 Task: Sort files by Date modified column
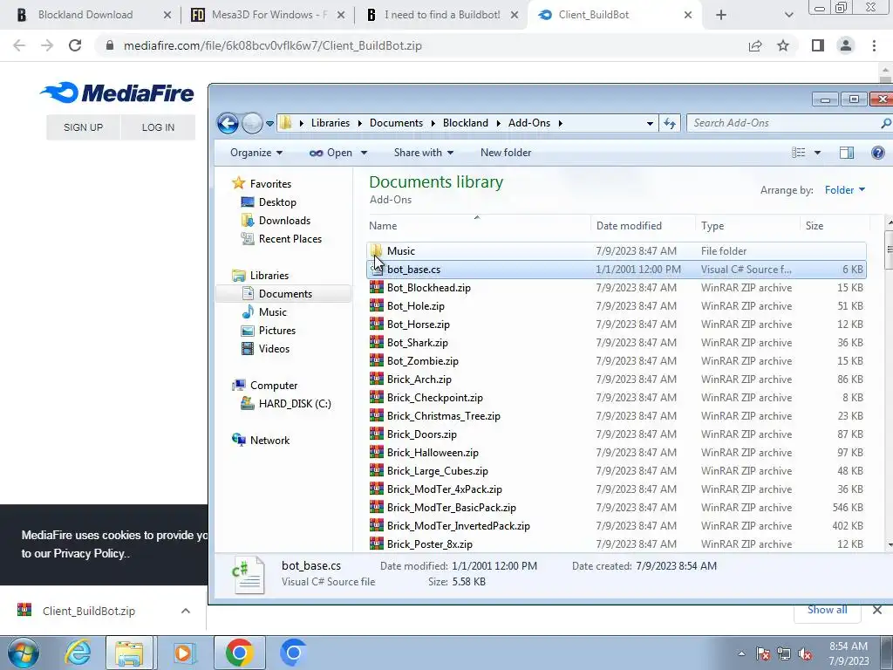pos(643,226)
